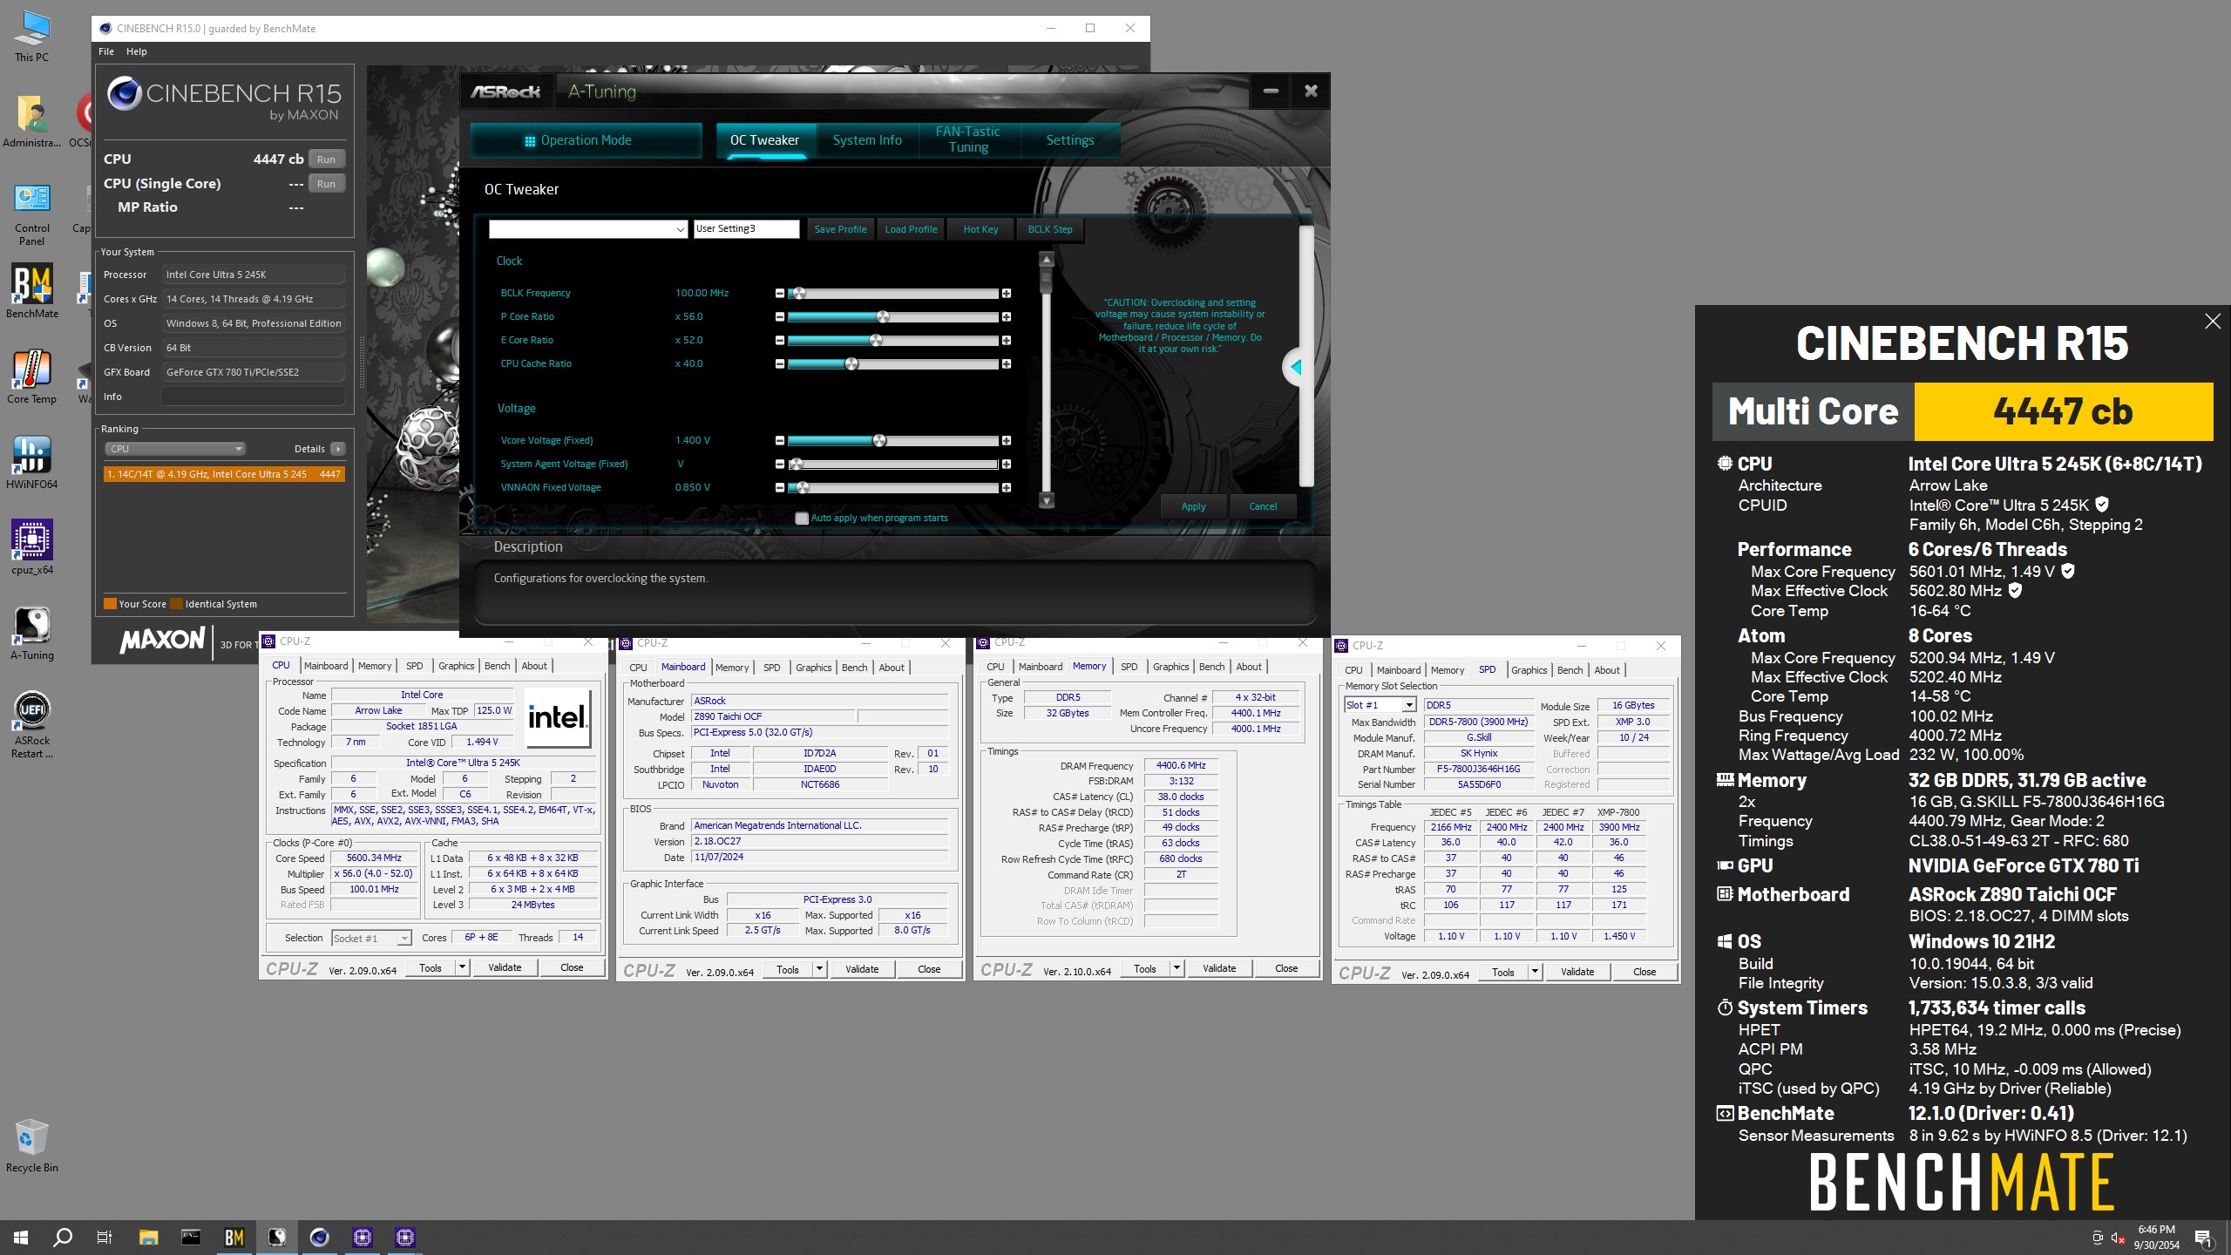Click the muted volume tray icon

(x=2119, y=1238)
